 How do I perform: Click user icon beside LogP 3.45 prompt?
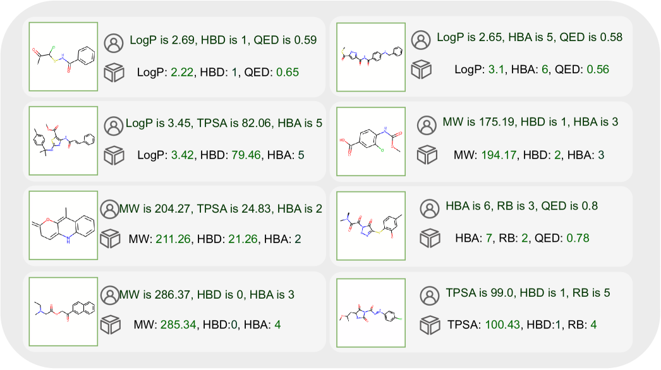pyautogui.click(x=114, y=124)
